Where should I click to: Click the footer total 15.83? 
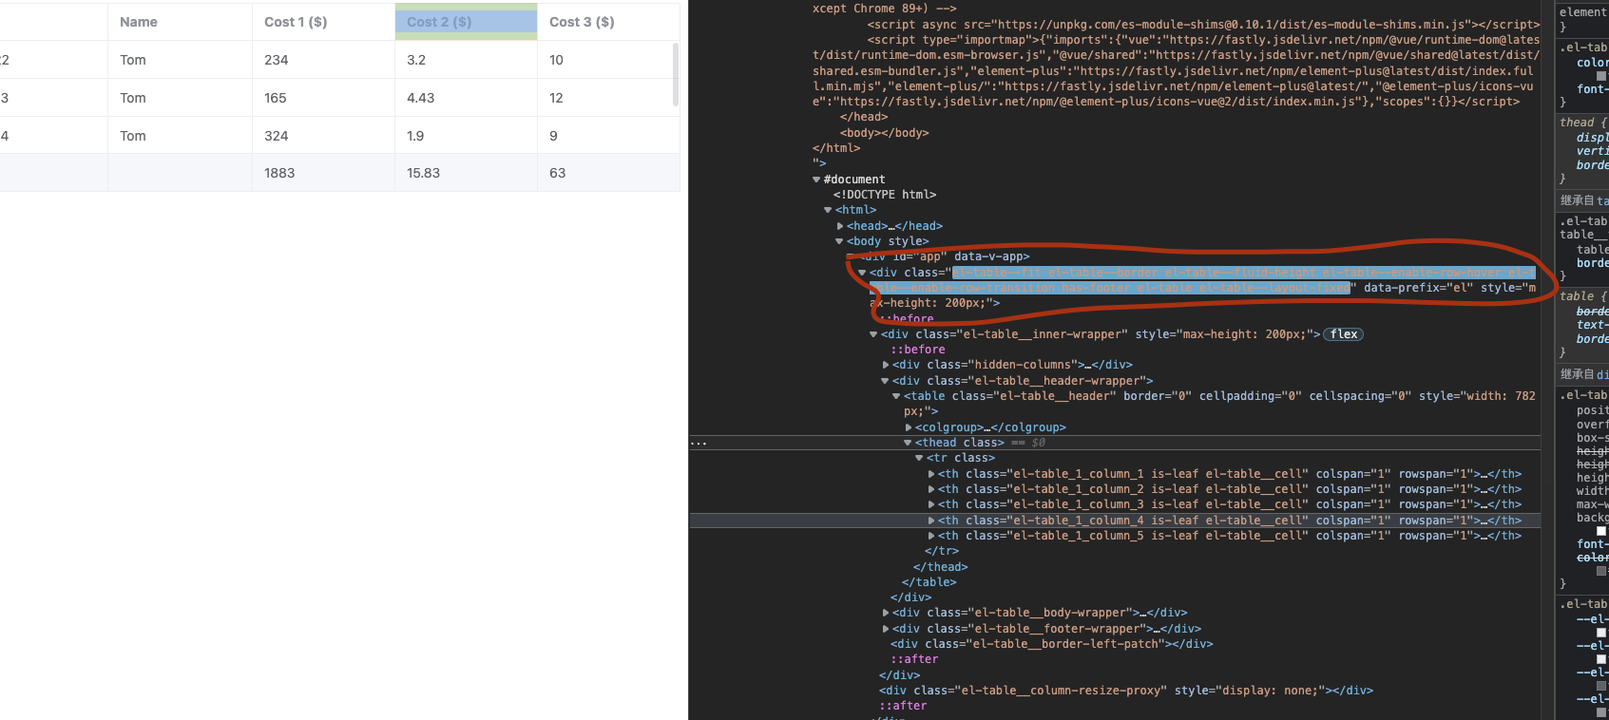pyautogui.click(x=466, y=173)
